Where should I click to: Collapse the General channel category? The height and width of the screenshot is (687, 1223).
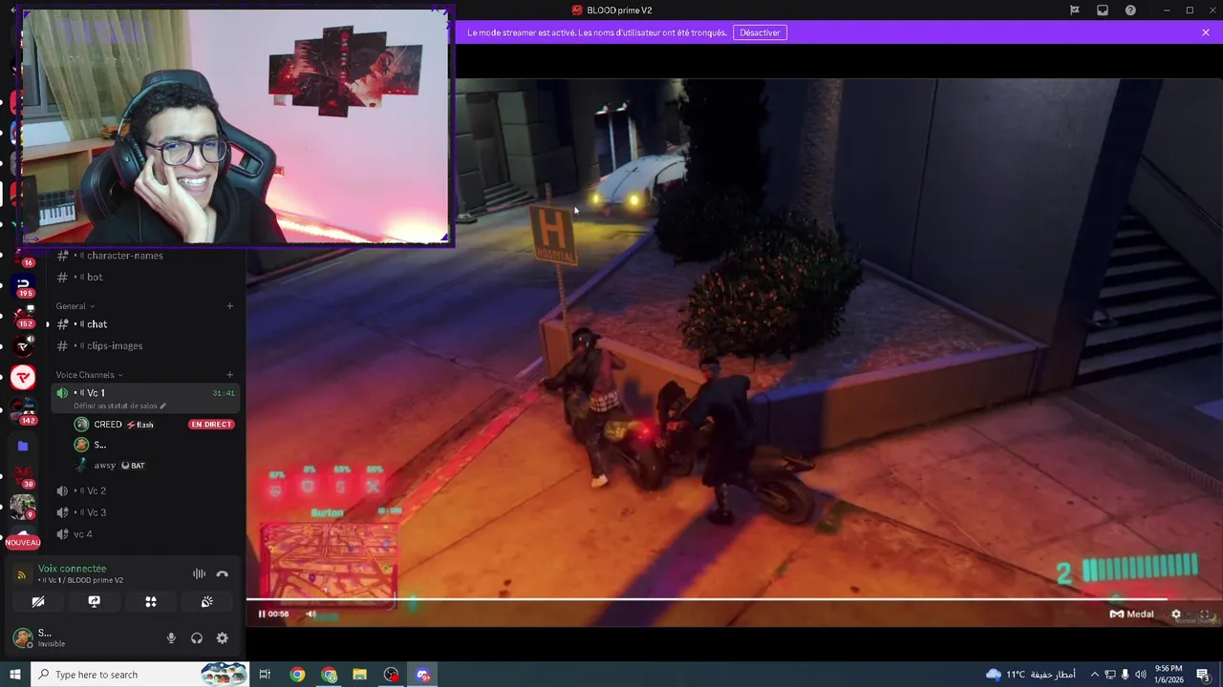75,306
